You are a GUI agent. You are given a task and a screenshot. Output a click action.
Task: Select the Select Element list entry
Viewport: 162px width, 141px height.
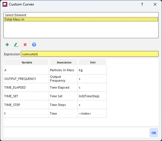[x=81, y=15]
